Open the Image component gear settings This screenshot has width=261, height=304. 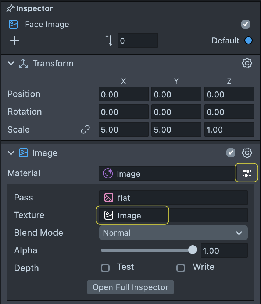(x=247, y=153)
